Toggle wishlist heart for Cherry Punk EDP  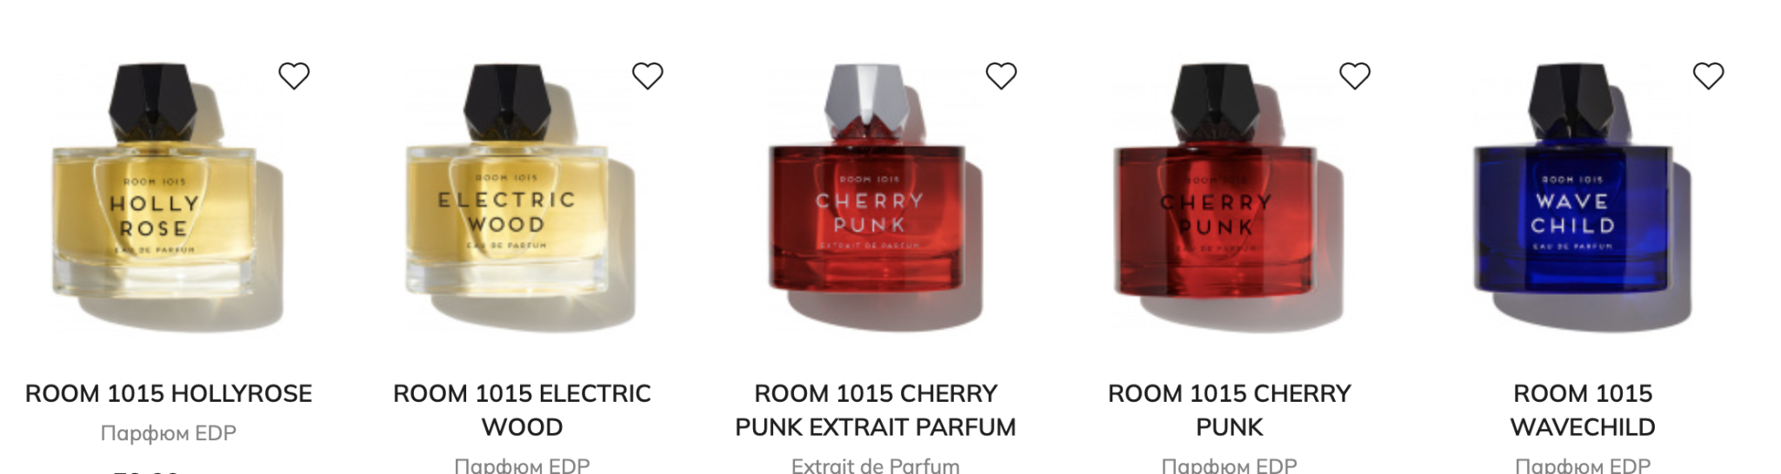point(1355,76)
